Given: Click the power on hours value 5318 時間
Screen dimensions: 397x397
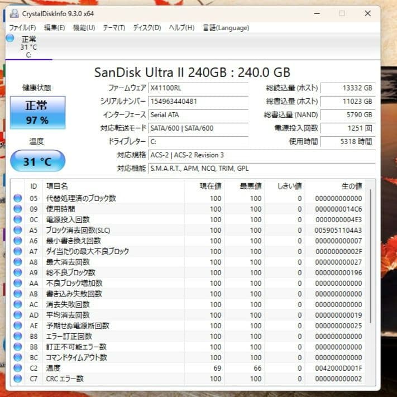Looking at the screenshot, I should (x=348, y=142).
